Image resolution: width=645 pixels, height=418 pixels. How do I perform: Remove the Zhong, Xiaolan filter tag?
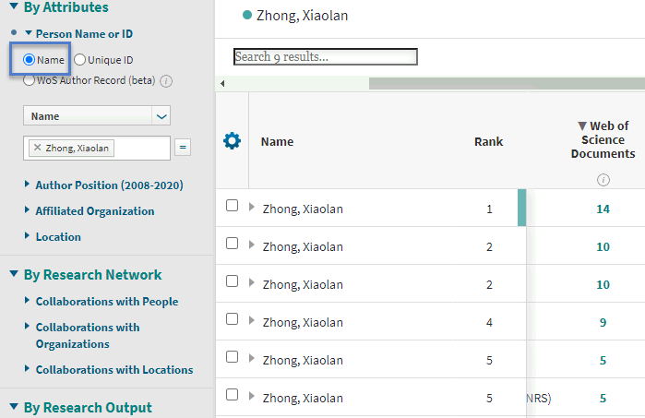tap(37, 148)
